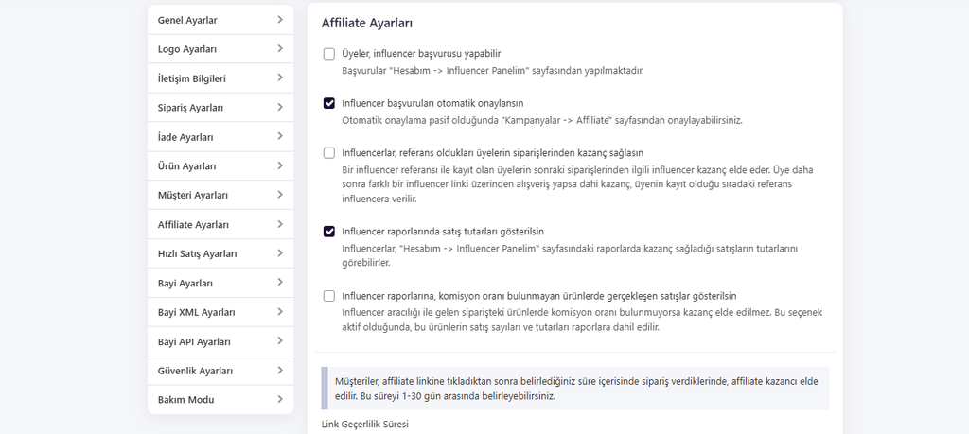Click the chevron arrow next to Genel Ayarlar
The image size is (969, 434).
pos(280,20)
